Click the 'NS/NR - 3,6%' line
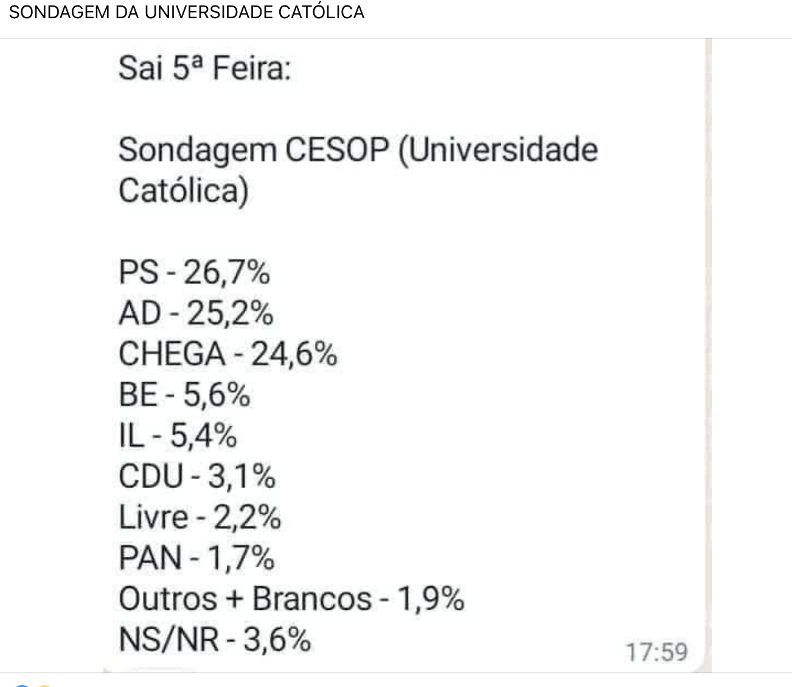The width and height of the screenshot is (792, 687). [x=215, y=640]
